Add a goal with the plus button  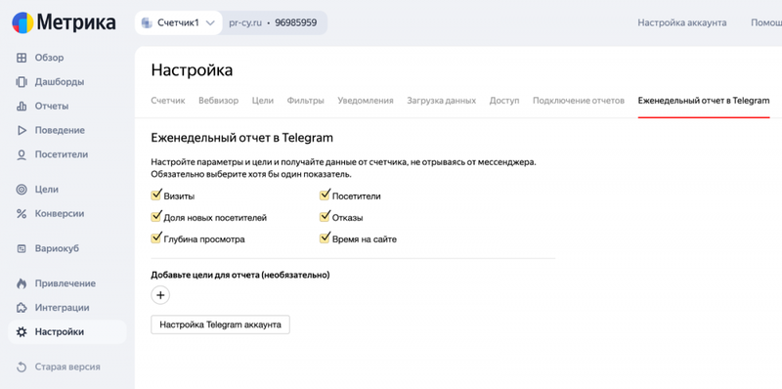[x=160, y=295]
